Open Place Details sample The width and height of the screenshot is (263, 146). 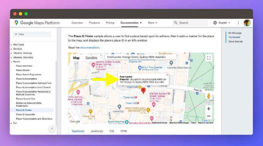pyautogui.click(x=23, y=70)
